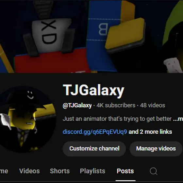Screen dimensions: 183x183
Task: Switch to the Videos tab
Action: pyautogui.click(x=29, y=171)
